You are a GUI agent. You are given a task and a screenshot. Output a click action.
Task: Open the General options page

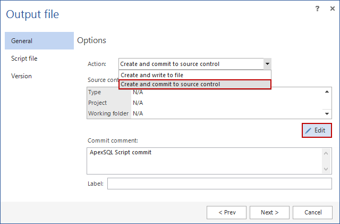click(39, 41)
